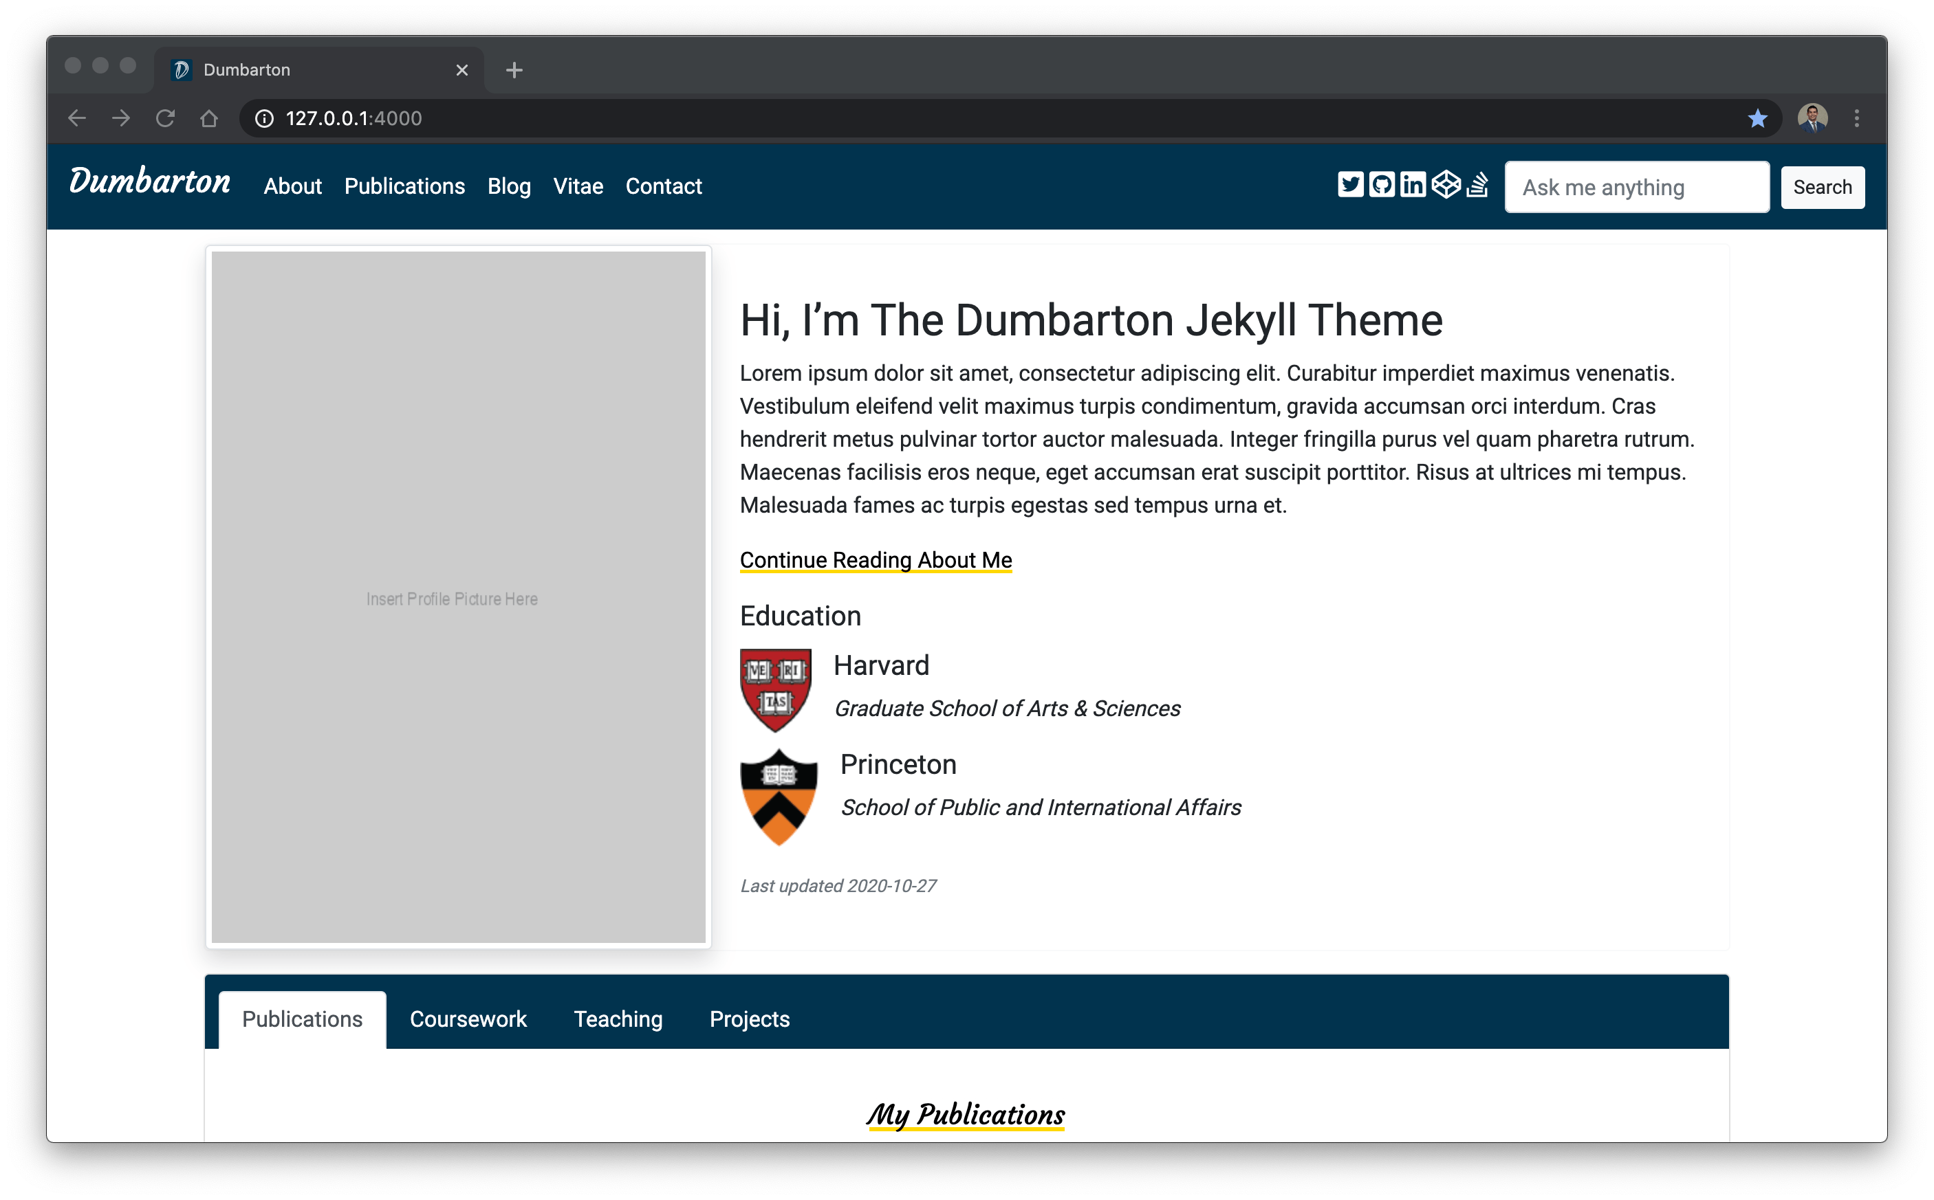Follow the Continue Reading About Me link
Viewport: 1934px width, 1200px height.
876,560
